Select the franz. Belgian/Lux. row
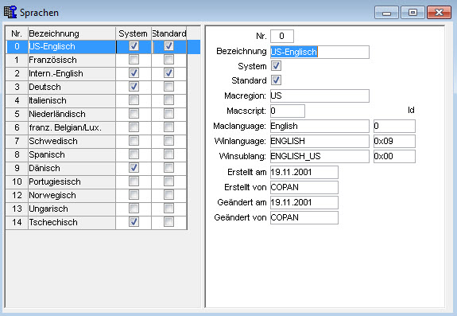Image resolution: width=457 pixels, height=316 pixels. pos(96,127)
